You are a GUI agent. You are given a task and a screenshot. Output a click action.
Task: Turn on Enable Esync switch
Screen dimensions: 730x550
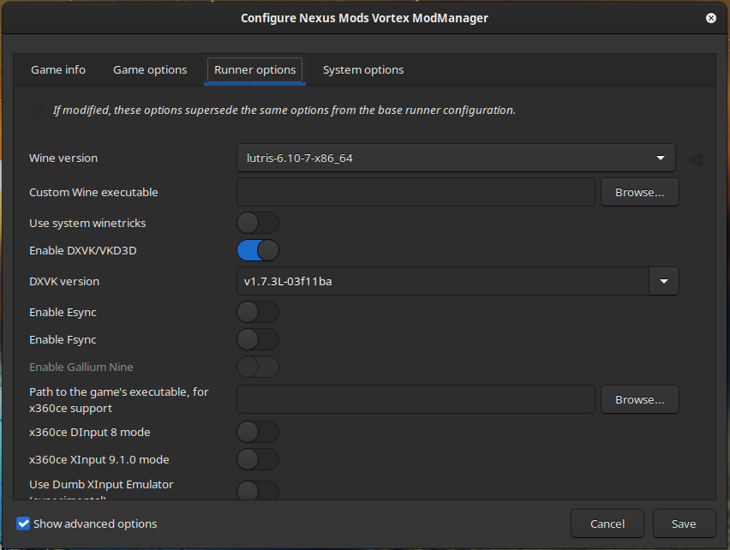tap(258, 312)
